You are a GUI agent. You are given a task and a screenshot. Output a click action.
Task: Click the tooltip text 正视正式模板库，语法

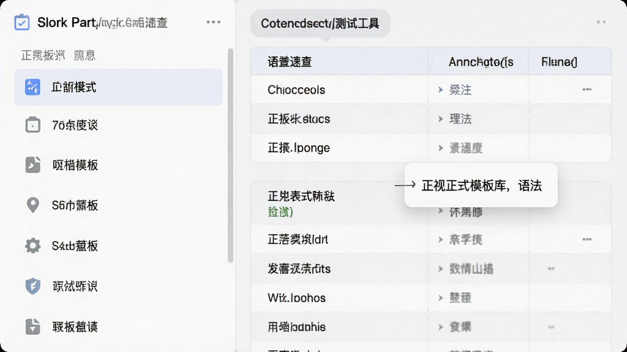point(482,186)
